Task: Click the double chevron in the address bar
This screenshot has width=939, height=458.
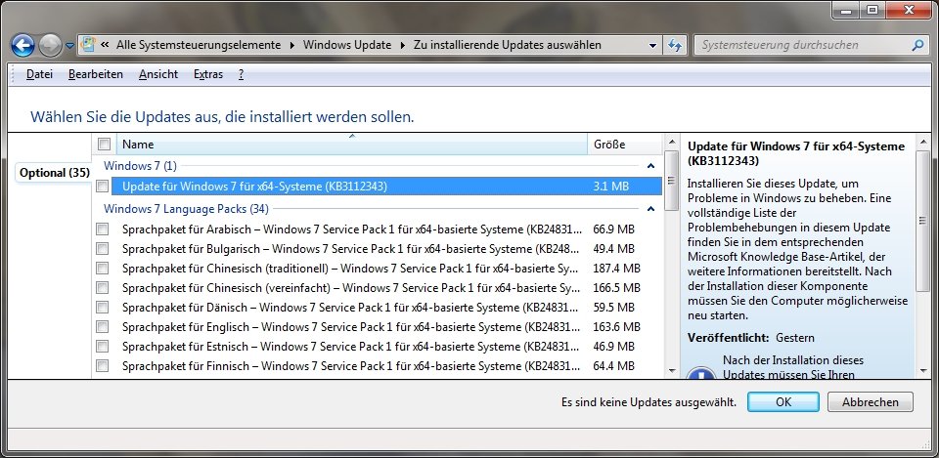Action: click(x=105, y=45)
